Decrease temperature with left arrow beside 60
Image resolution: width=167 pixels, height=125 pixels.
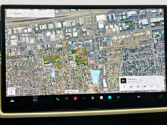point(29,100)
